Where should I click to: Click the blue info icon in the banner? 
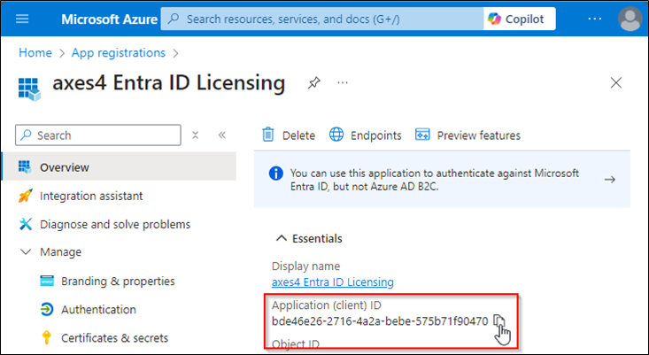point(275,174)
